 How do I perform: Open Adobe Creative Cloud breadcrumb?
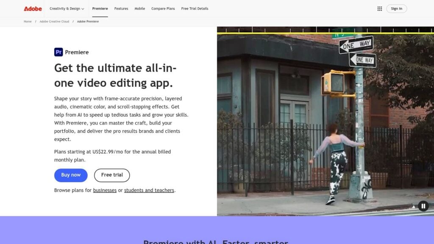coord(55,22)
